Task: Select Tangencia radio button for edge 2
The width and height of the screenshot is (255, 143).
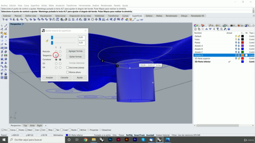Action: pyautogui.click(x=60, y=56)
